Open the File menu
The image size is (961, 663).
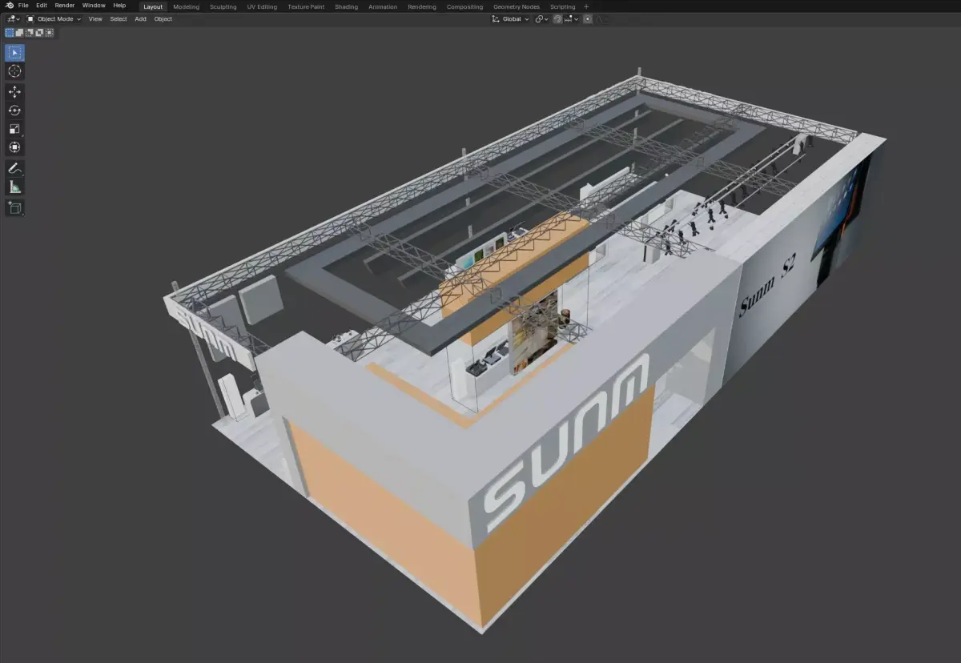[23, 6]
